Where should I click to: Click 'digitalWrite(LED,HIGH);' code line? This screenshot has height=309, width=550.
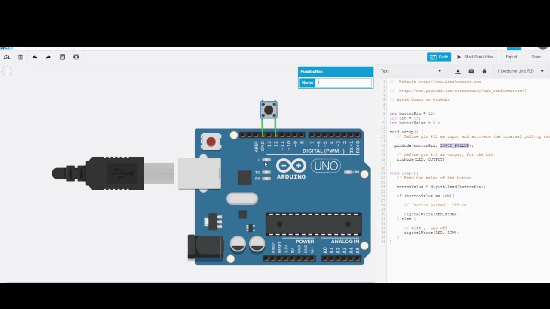pos(431,214)
